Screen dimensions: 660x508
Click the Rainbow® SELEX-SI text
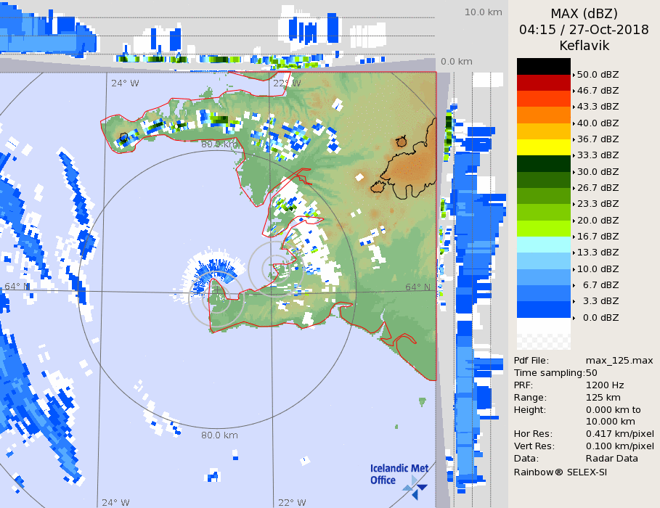point(560,472)
